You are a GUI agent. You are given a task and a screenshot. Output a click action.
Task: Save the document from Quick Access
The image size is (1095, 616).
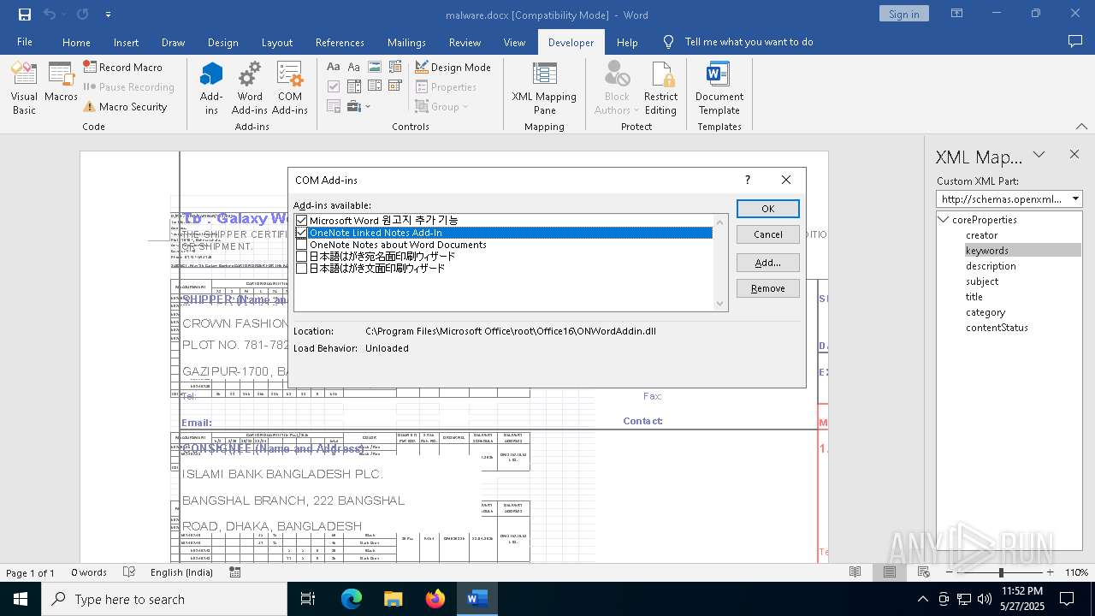(x=25, y=15)
